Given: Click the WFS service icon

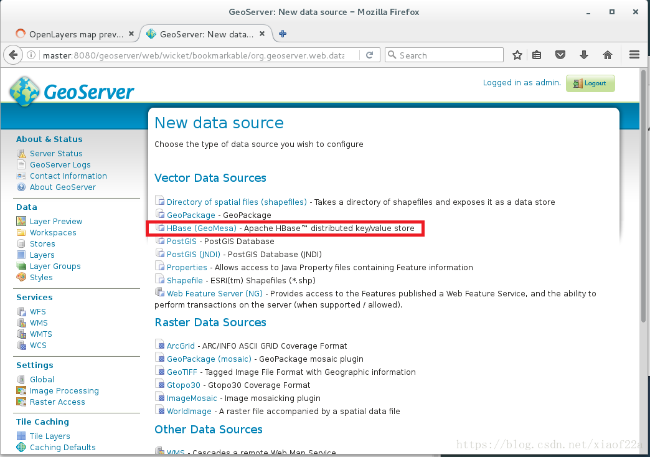Looking at the screenshot, I should click(21, 311).
